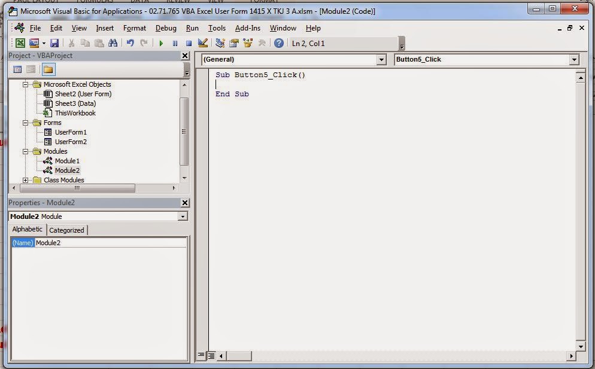Image resolution: width=595 pixels, height=369 pixels.
Task: Click the Find binoculars icon
Action: (113, 42)
